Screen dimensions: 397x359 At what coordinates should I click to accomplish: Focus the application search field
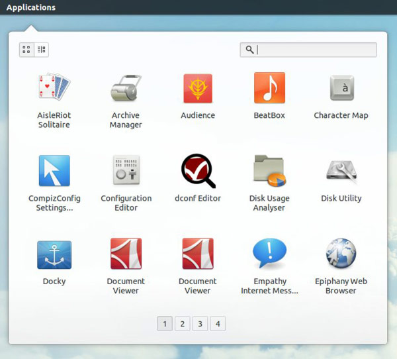[x=308, y=50]
